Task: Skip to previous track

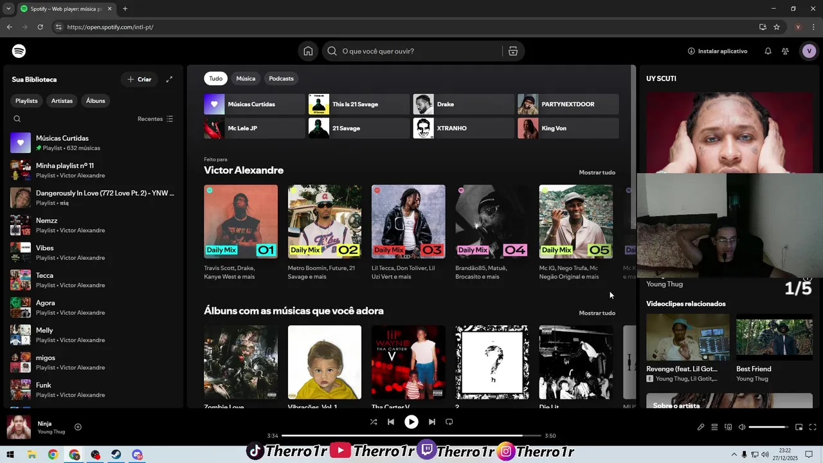Action: tap(391, 422)
